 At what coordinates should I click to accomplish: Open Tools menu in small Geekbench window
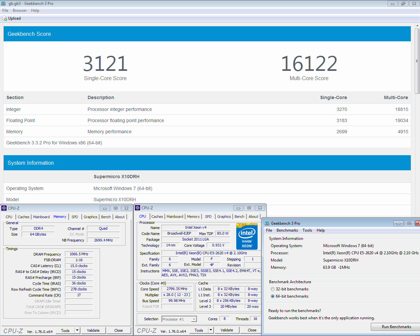307,230
